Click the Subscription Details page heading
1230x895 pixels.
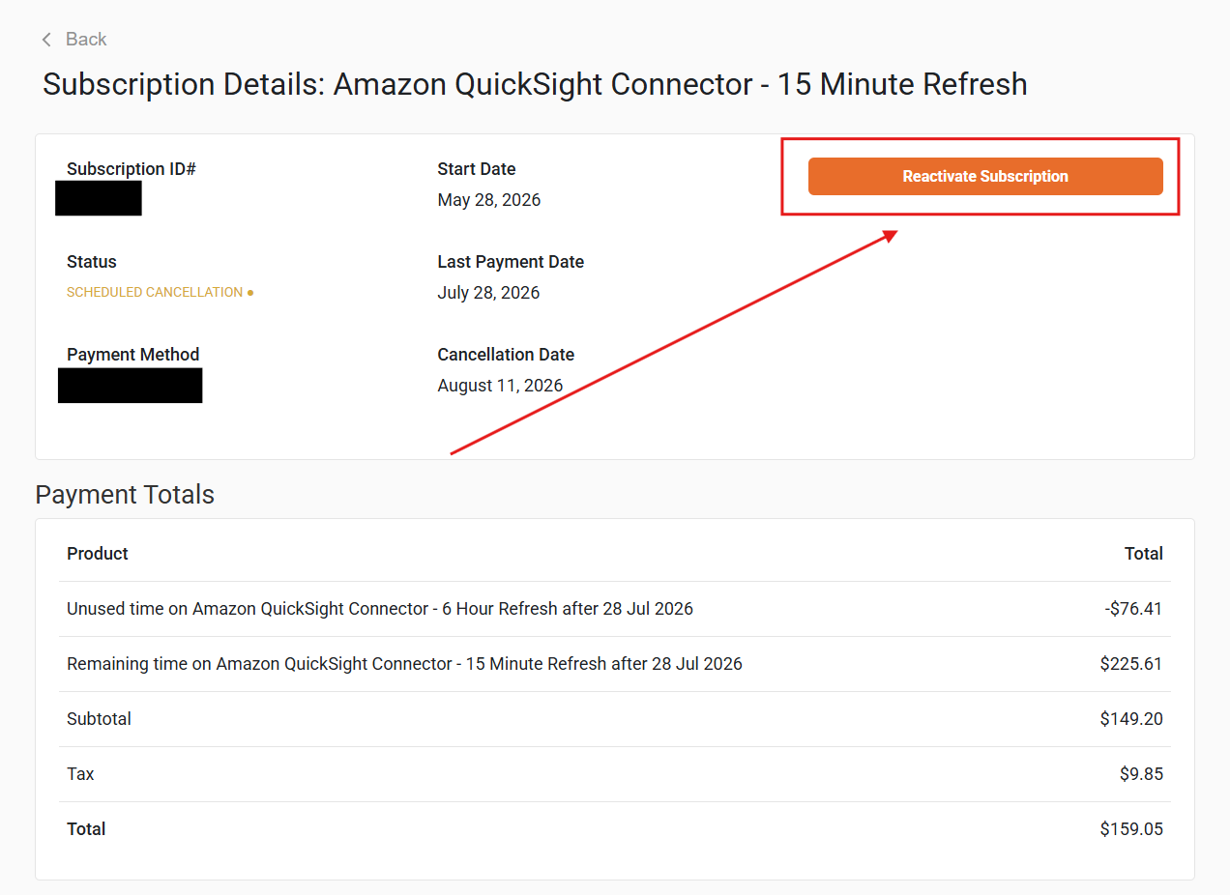(535, 84)
